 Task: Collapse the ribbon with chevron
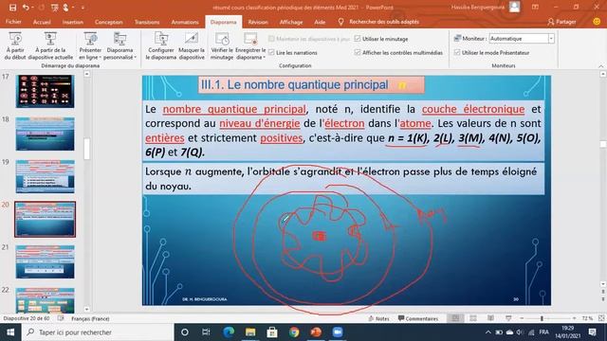tap(601, 66)
